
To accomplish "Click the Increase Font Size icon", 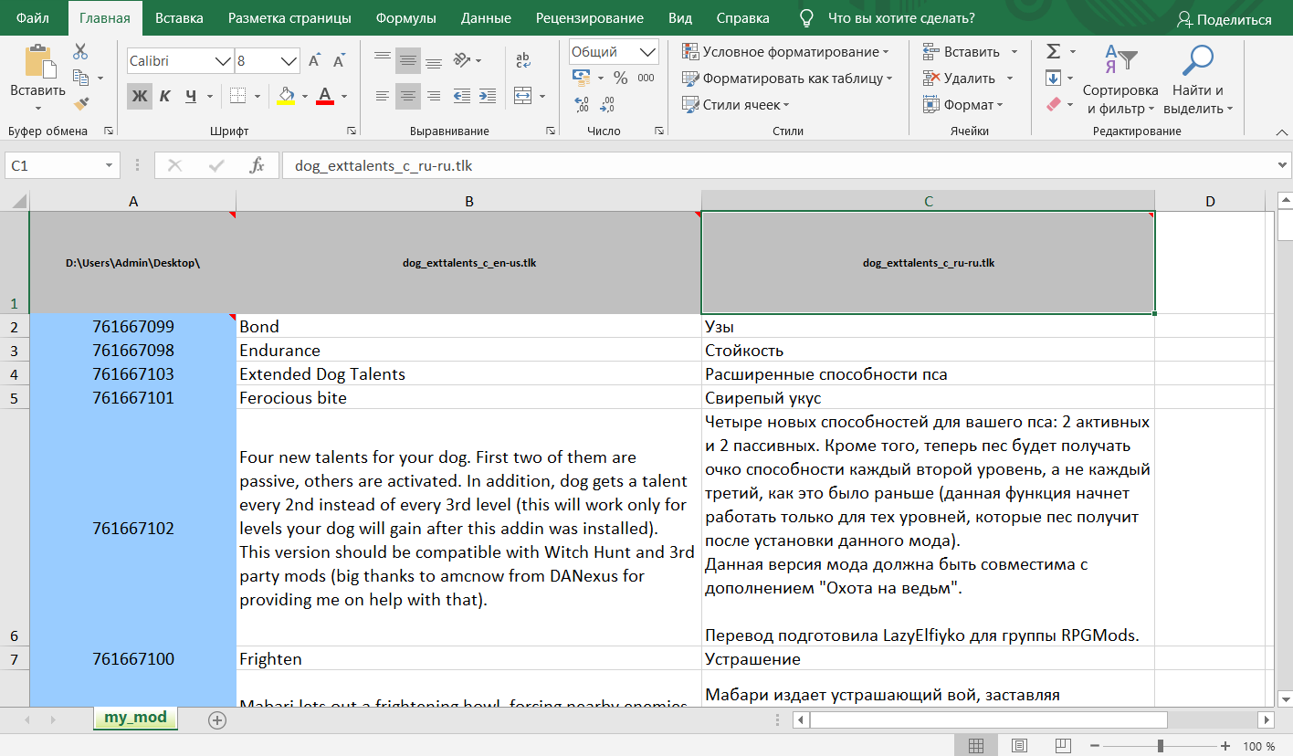I will [314, 61].
